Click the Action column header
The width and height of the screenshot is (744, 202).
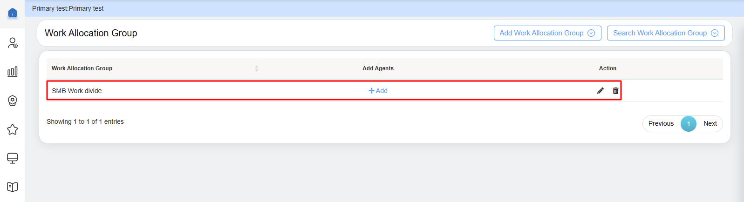click(x=607, y=68)
